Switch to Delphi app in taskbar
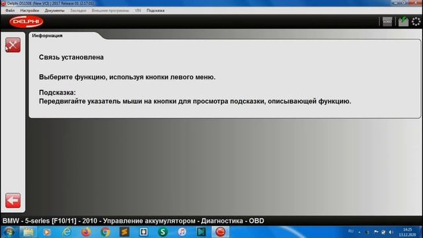The width and height of the screenshot is (423, 238). (220, 232)
